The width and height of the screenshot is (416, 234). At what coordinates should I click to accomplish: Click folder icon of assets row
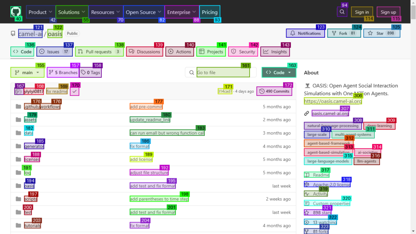18,120
